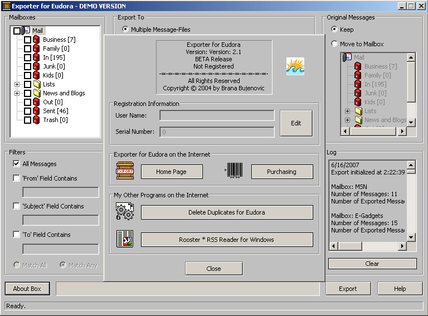Image resolution: width=428 pixels, height=316 pixels.
Task: Click Original Messages tree scroll-up arrow
Action: (411, 57)
